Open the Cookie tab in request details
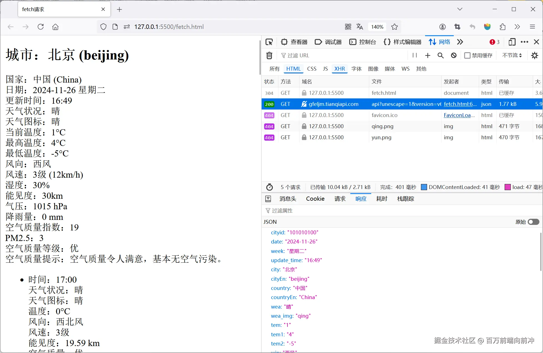543x353 pixels. pos(315,198)
